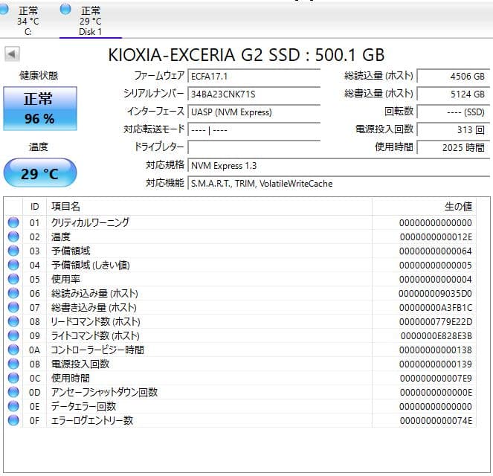Select the 使用率 attribute name
Viewport: 493px width, 476px height.
click(x=65, y=279)
